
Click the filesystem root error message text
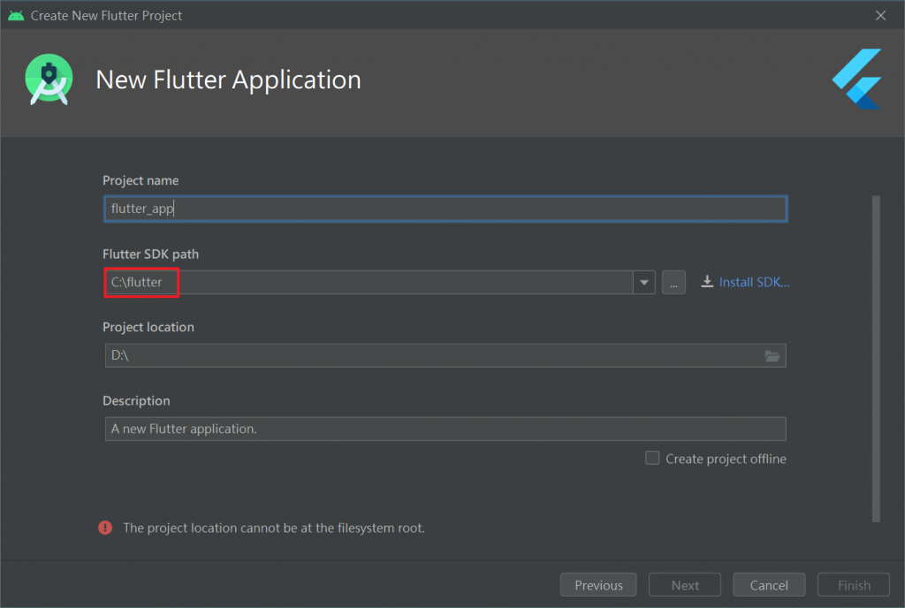coord(274,528)
